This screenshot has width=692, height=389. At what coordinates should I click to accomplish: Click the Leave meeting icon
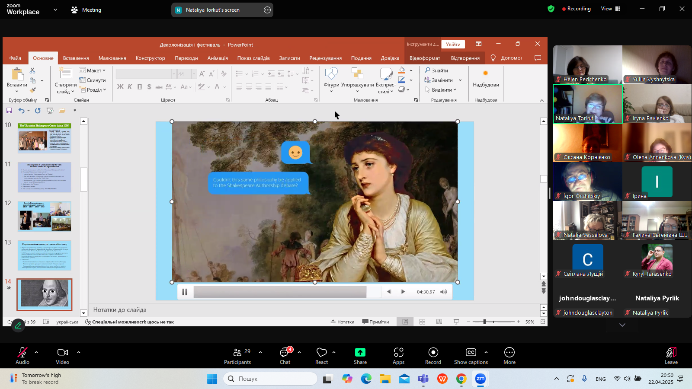[x=671, y=352]
